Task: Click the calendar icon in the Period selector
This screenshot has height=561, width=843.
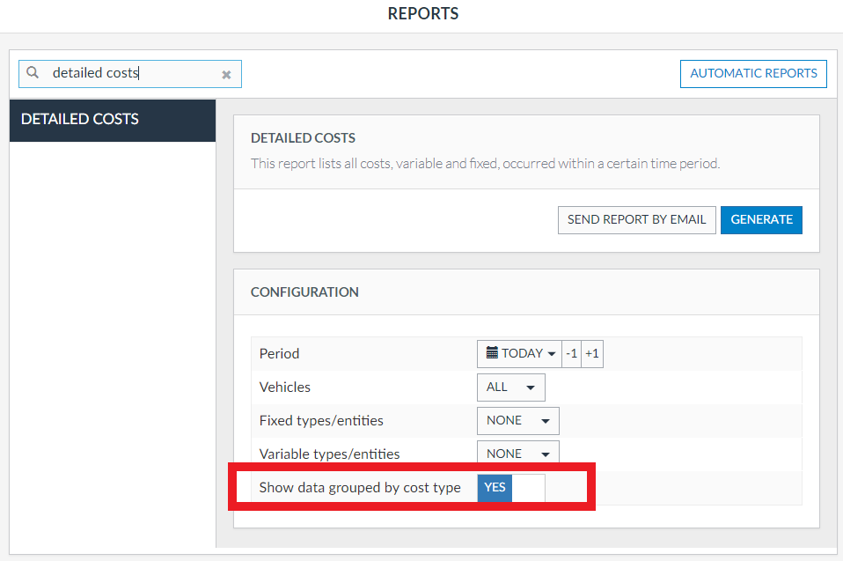Action: (x=492, y=353)
